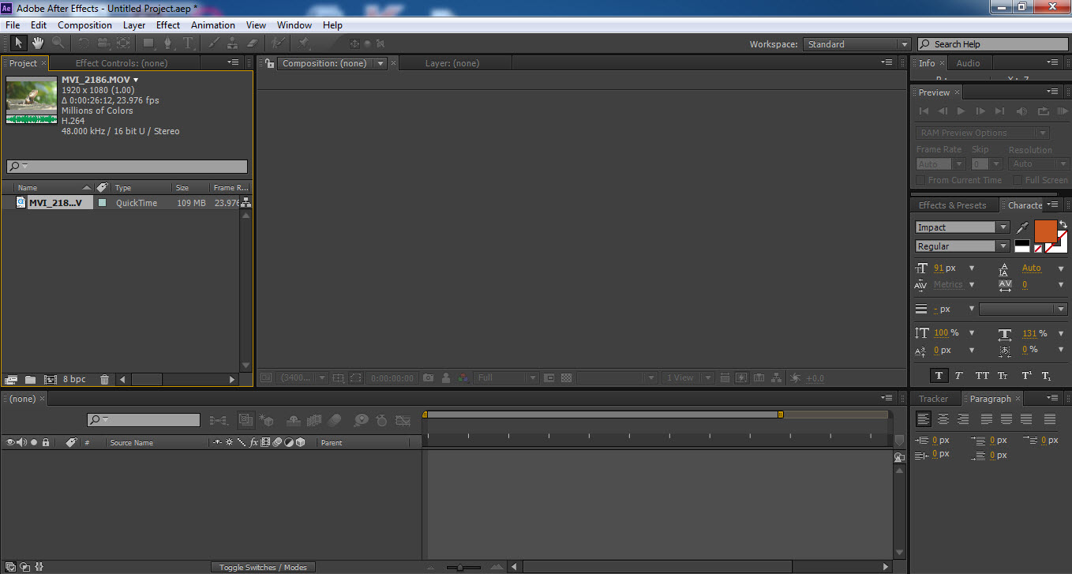Open the project flowchart view icon

click(246, 202)
